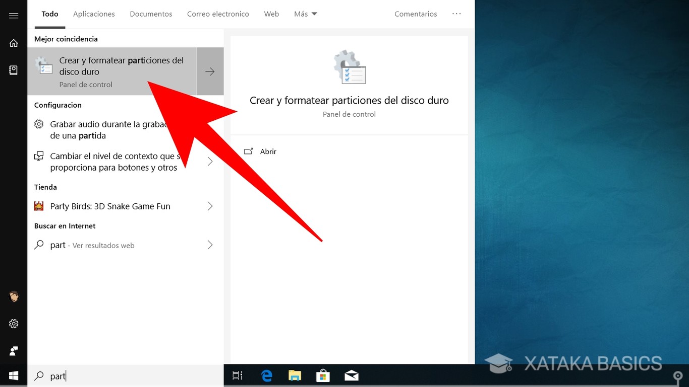Open Task View from the taskbar

click(x=237, y=375)
